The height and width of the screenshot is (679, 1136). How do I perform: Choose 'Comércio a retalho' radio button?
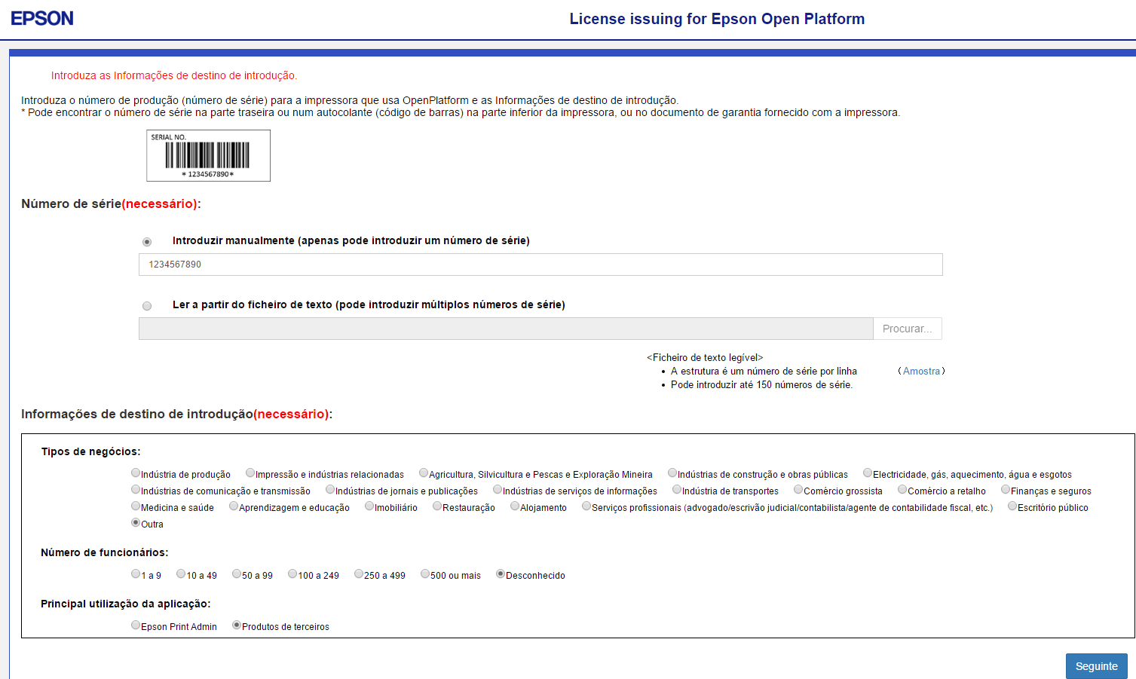coord(902,490)
